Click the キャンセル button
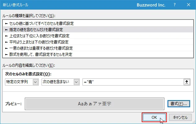This screenshot has width=196, height=124. 180,117
